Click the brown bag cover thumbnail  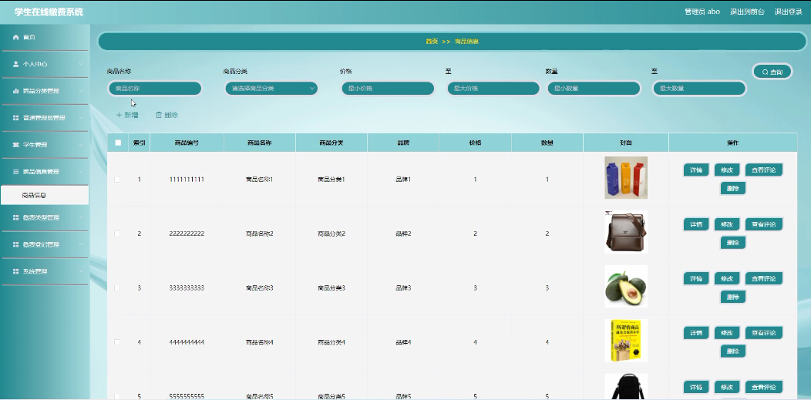tap(626, 232)
